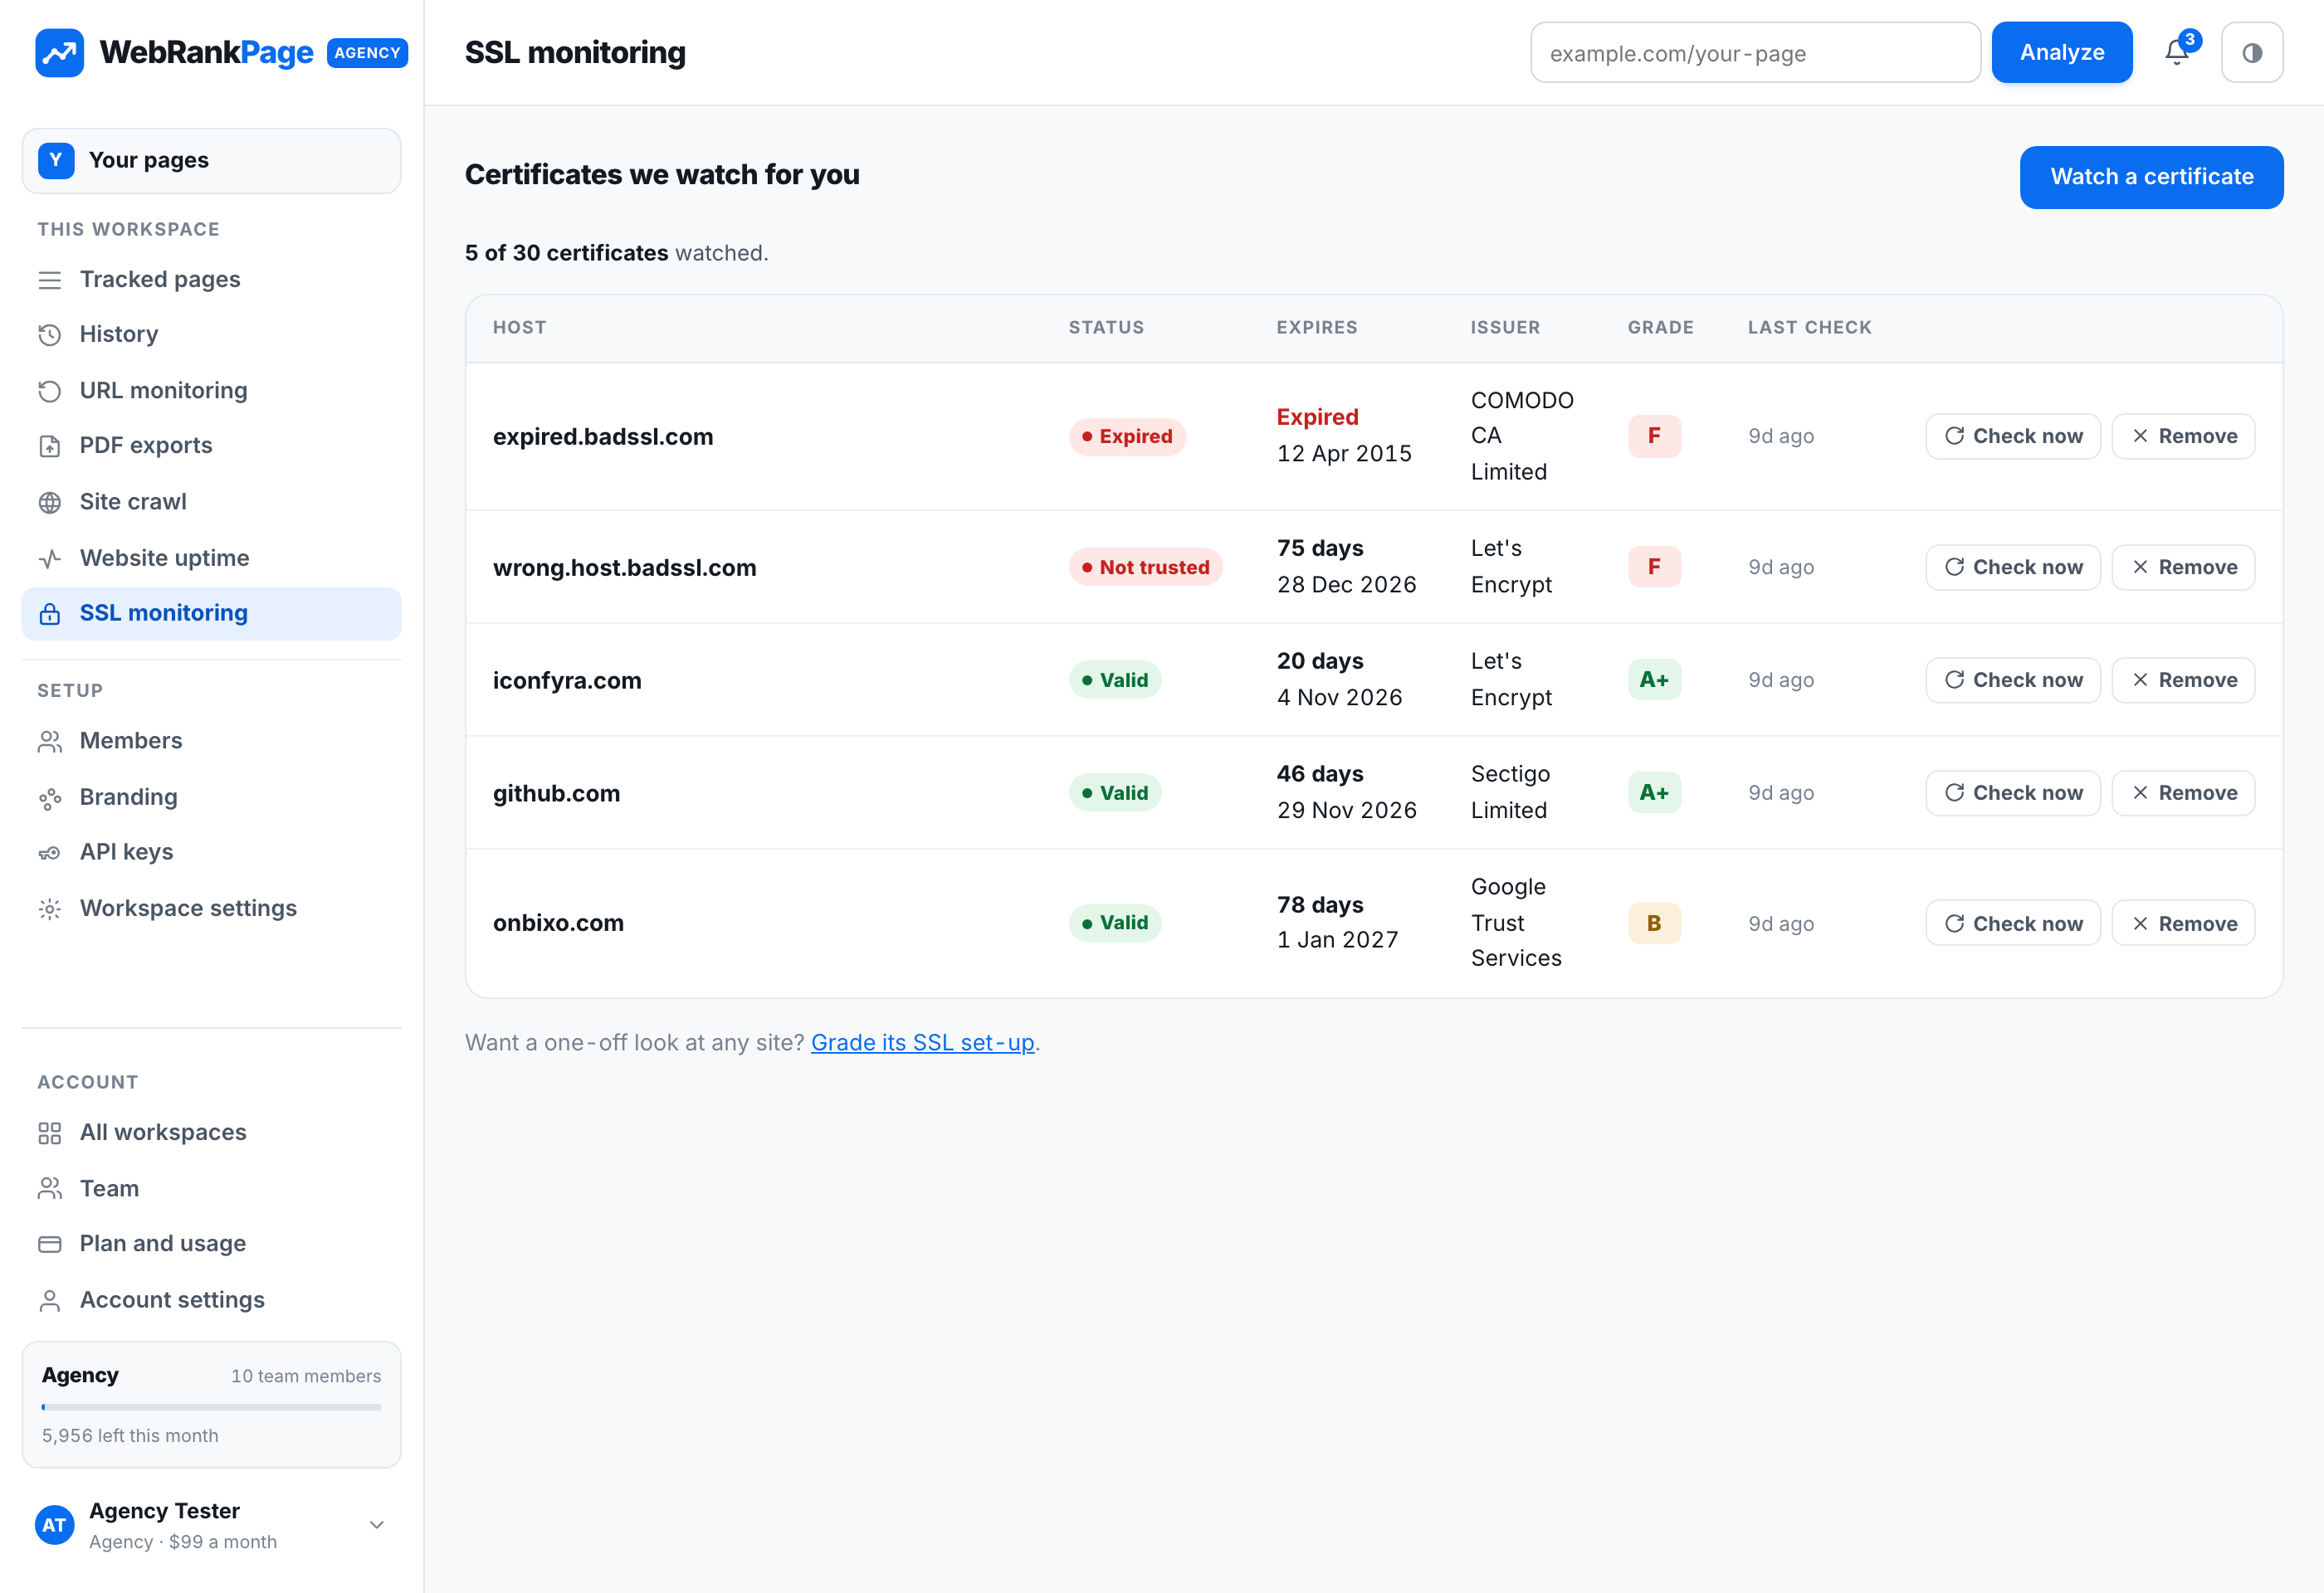
Task: Click the API keys key icon
Action: [49, 852]
